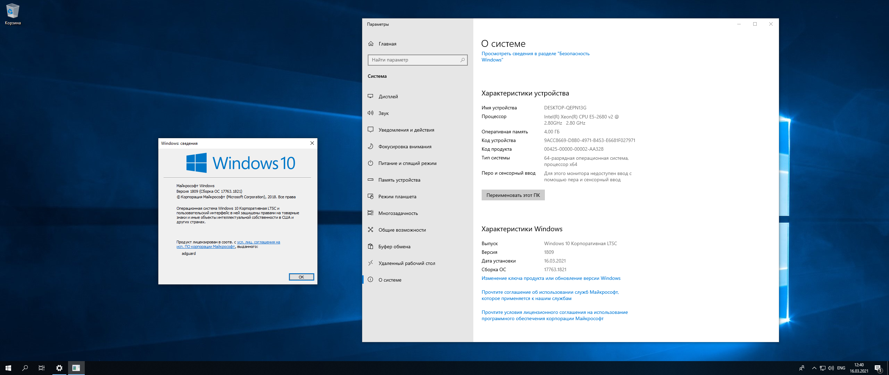Click the Sound speaker icon in sidebar

click(371, 113)
